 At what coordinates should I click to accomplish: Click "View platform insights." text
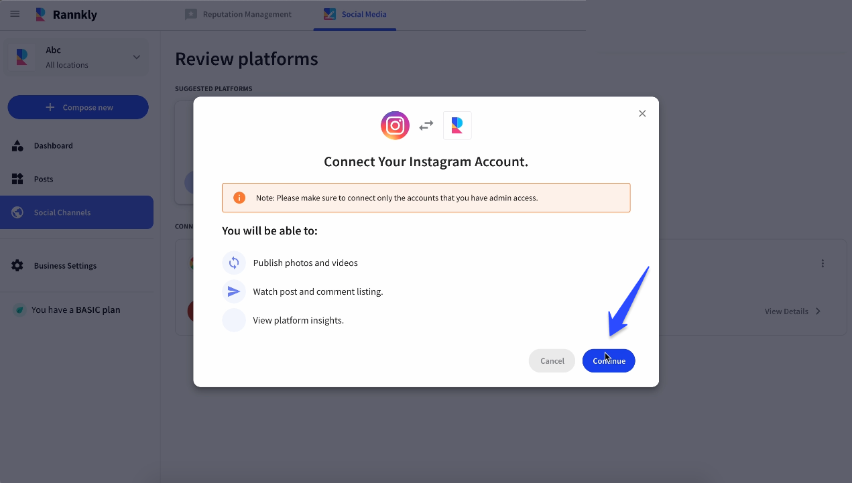tap(298, 320)
